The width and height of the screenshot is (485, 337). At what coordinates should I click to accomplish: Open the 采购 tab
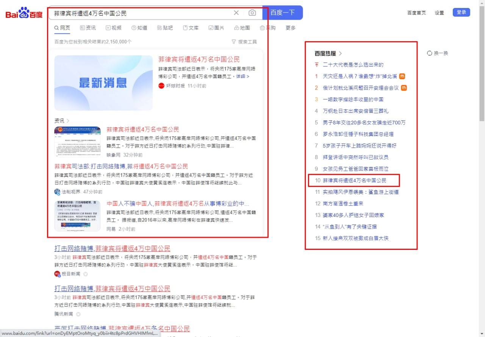pyautogui.click(x=268, y=28)
